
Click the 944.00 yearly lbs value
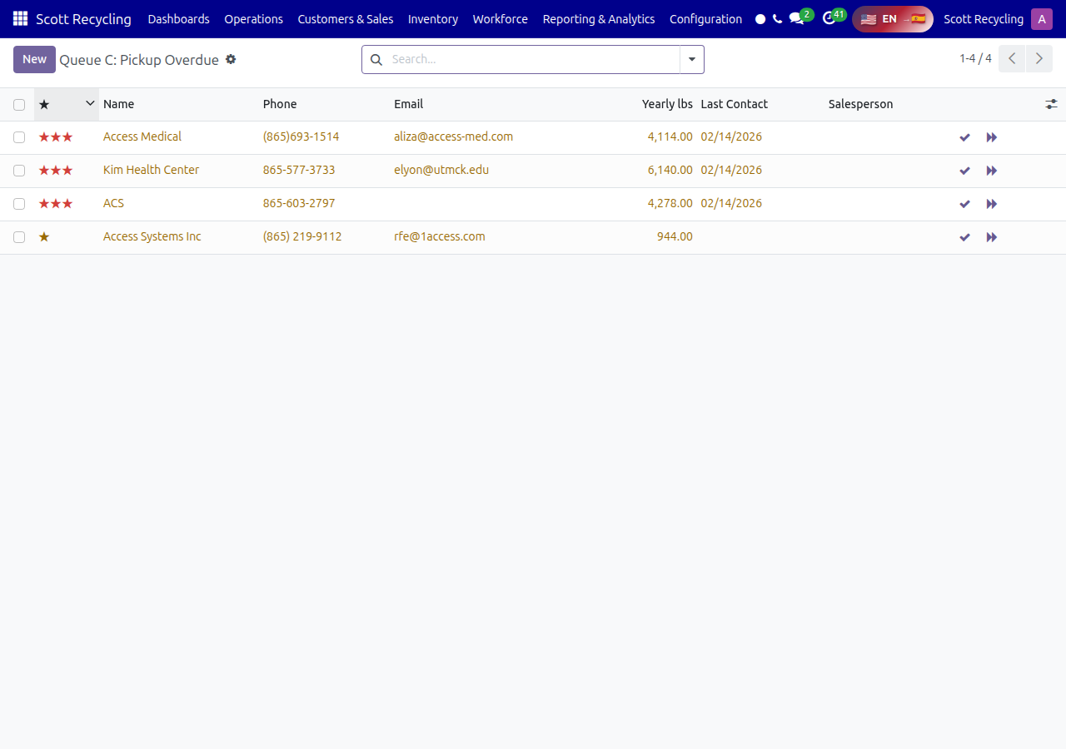675,236
